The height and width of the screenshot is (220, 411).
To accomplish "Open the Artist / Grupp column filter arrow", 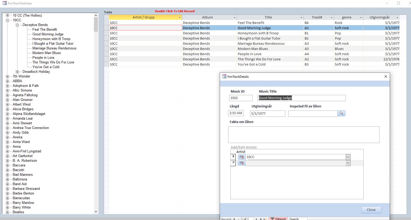I will (179, 17).
